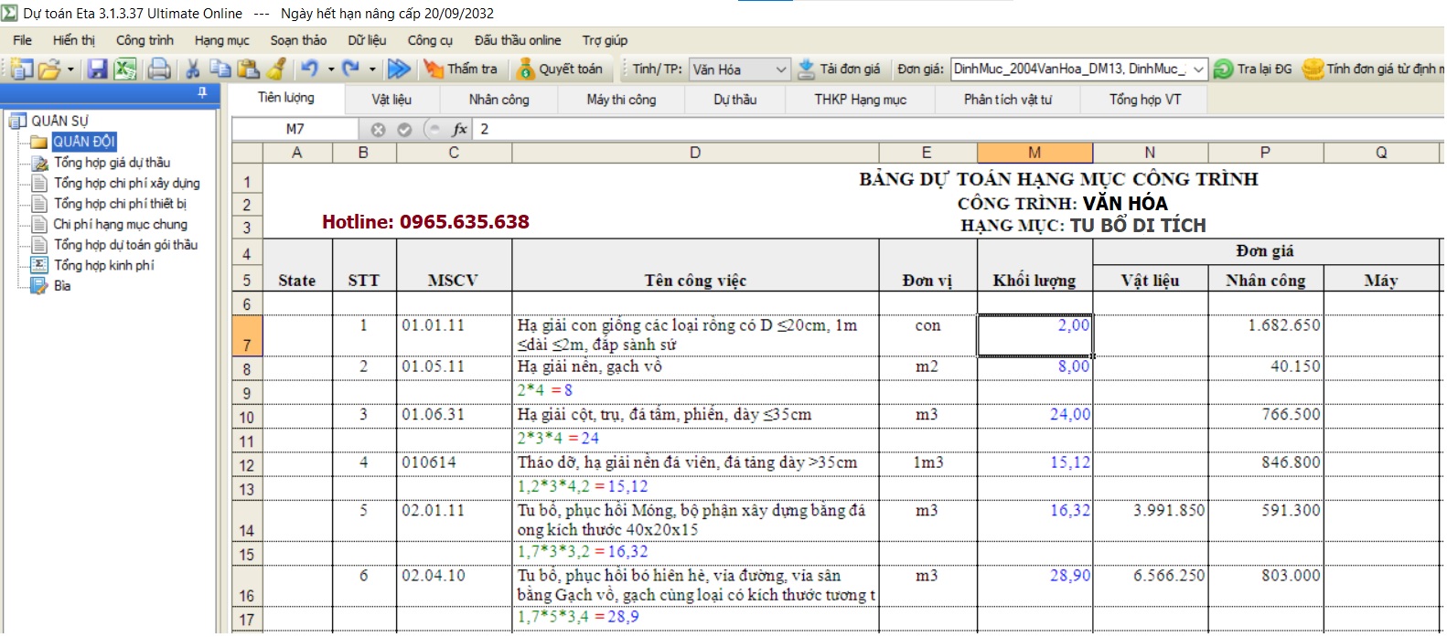Click the Tải đơn giá button
This screenshot has width=1447, height=637.
[x=839, y=69]
